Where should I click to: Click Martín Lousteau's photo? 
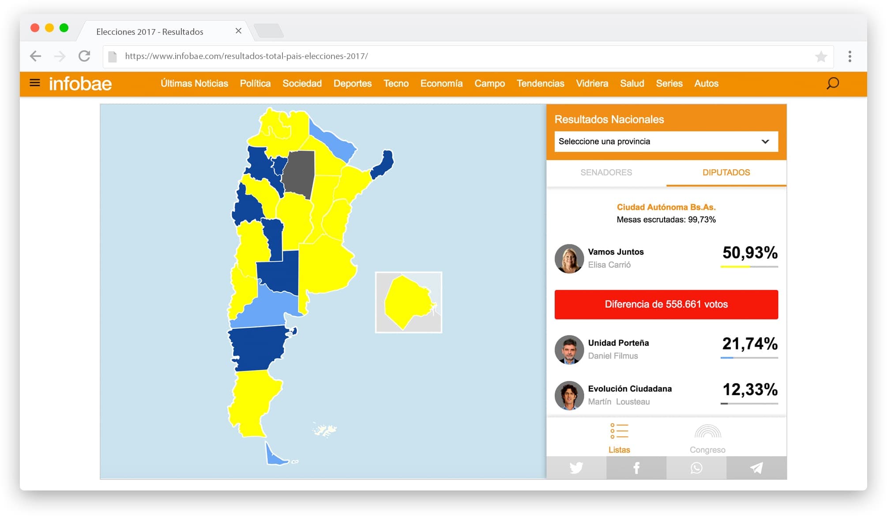(x=569, y=395)
